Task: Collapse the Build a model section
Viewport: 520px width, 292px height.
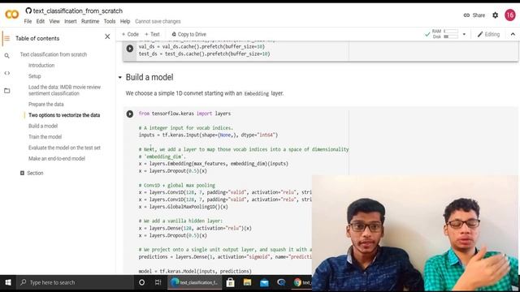Action: [120, 78]
